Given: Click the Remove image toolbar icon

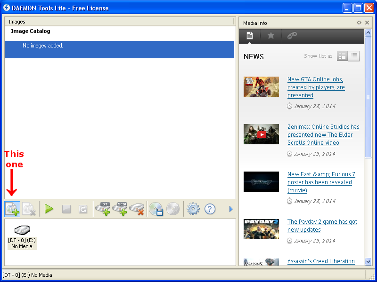Looking at the screenshot, I should click(x=30, y=209).
